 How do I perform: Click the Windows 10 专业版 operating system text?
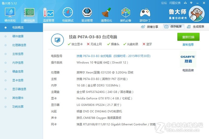tap(102, 63)
